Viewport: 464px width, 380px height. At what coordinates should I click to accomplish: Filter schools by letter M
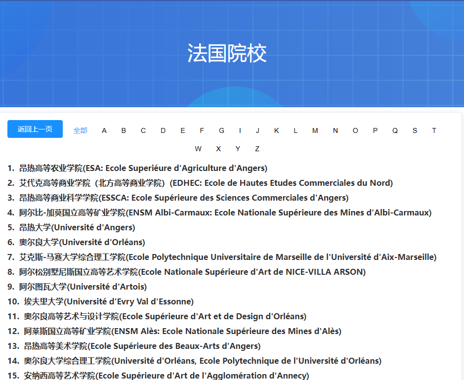315,130
